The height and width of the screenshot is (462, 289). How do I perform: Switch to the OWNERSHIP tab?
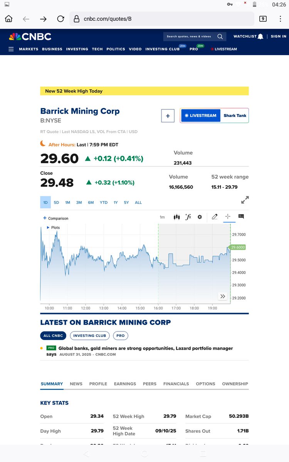(235, 384)
